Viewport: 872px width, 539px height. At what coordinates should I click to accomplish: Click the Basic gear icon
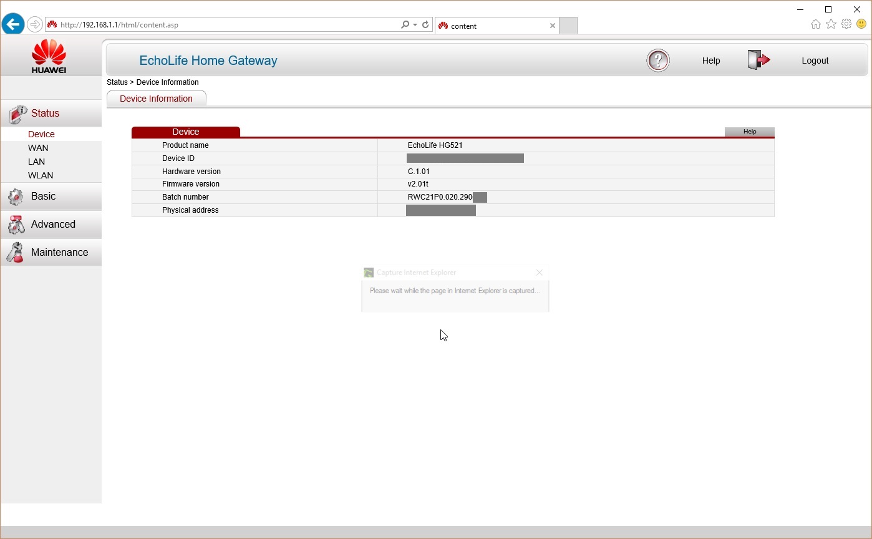pyautogui.click(x=16, y=197)
